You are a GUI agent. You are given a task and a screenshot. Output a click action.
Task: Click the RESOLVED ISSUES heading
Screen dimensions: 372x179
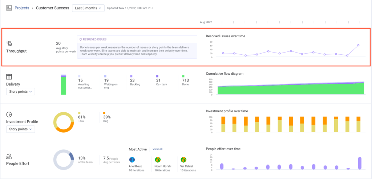95,39
